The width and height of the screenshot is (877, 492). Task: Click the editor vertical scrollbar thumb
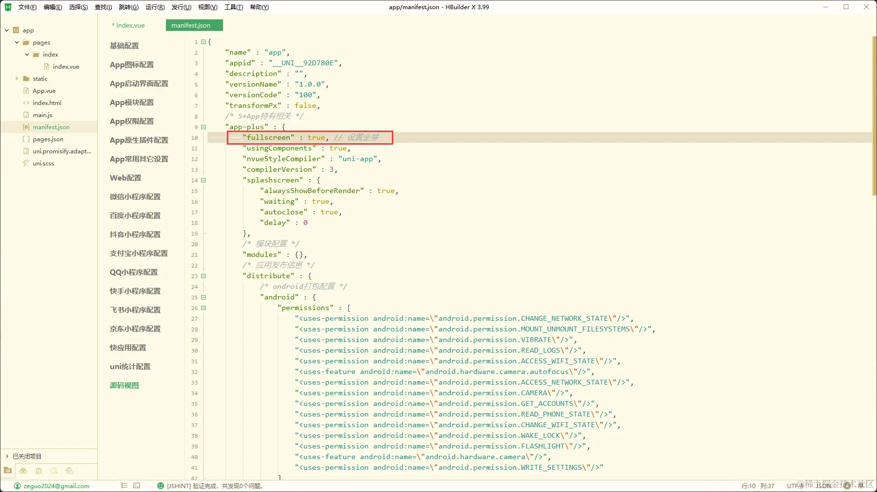click(x=874, y=115)
